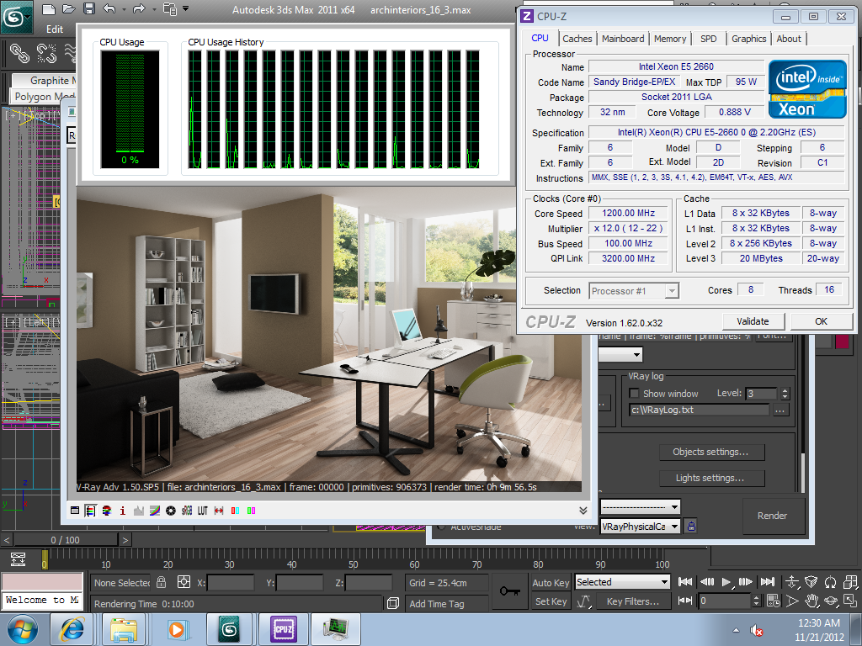The height and width of the screenshot is (646, 862).
Task: Select the Unlink Selection tool
Action: coord(47,53)
